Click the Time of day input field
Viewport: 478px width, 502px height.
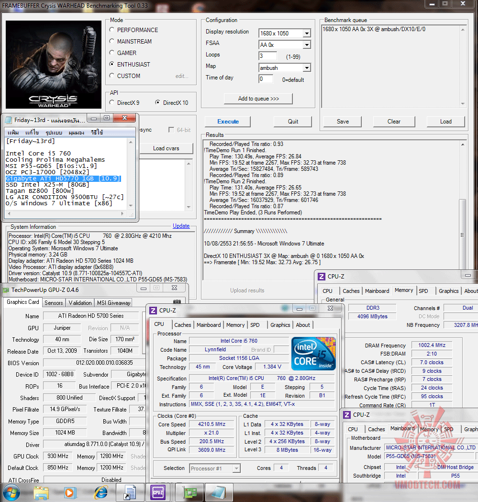(266, 79)
